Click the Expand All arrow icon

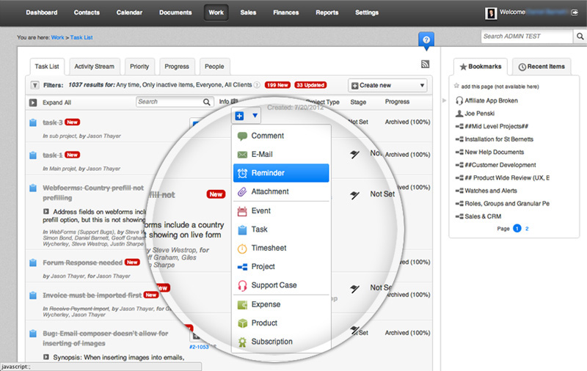coord(33,103)
